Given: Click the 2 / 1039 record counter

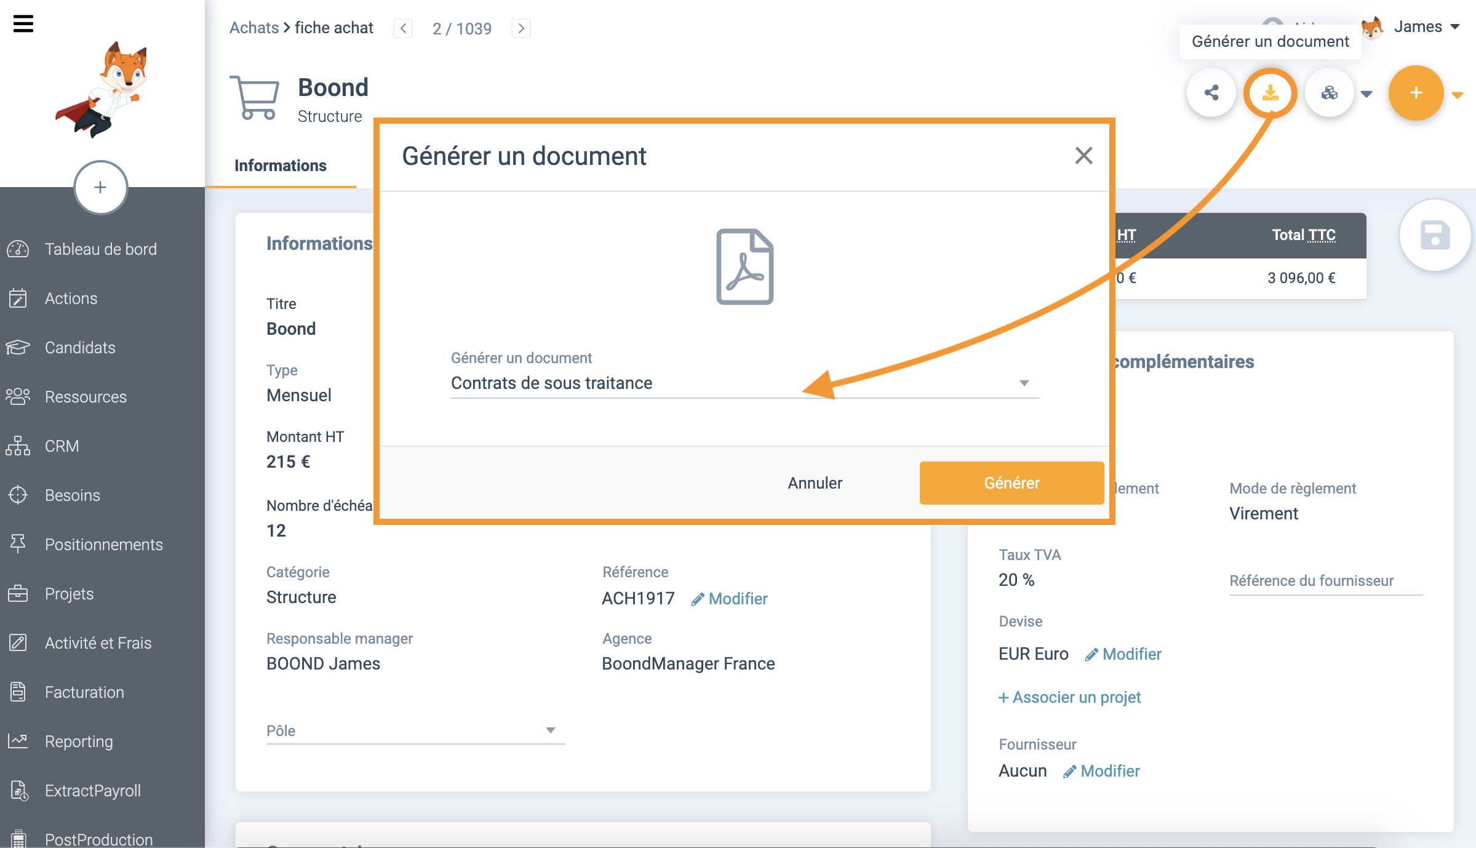Looking at the screenshot, I should pyautogui.click(x=461, y=28).
